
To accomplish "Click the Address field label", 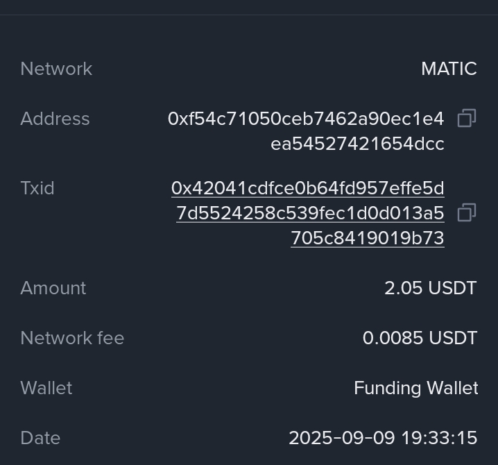I will [x=55, y=119].
